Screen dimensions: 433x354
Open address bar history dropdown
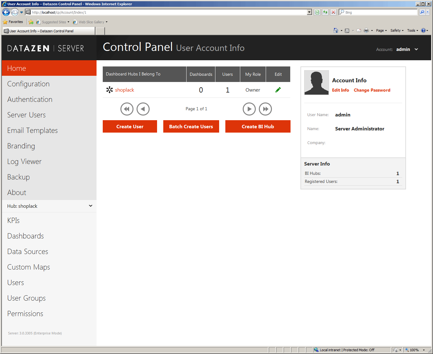click(309, 12)
